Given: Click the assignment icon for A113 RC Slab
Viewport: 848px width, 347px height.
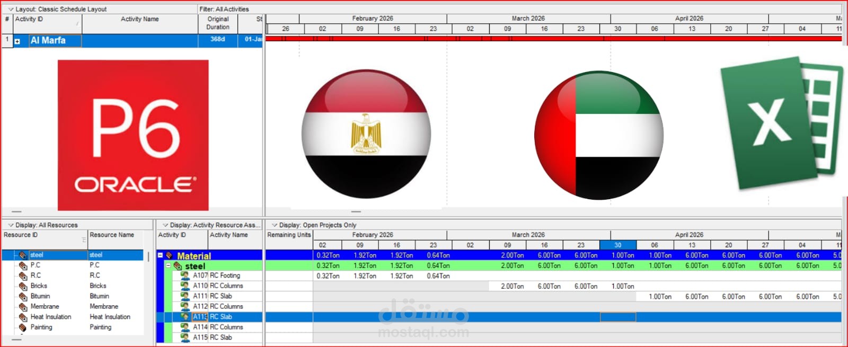Looking at the screenshot, I should 185,317.
